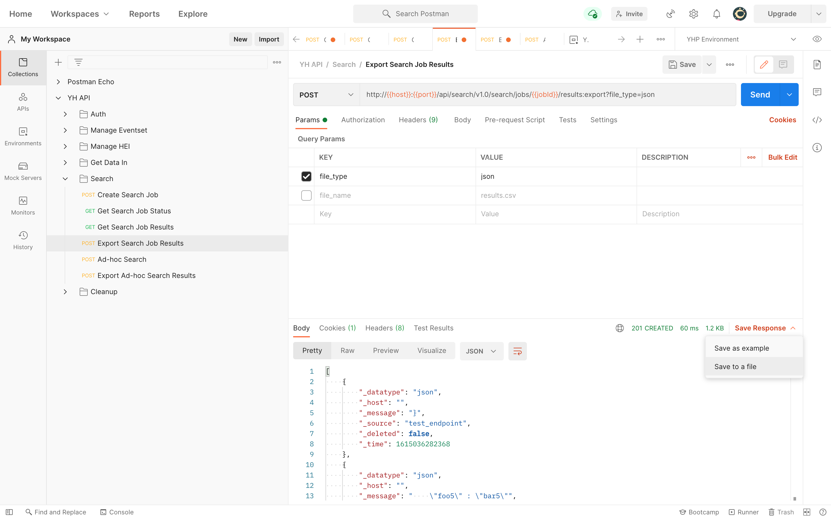Select the Pretty response view tab
Screen dimensions: 831x519
312,351
